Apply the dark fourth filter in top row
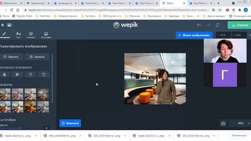This screenshot has width=251, height=141. coord(43,94)
